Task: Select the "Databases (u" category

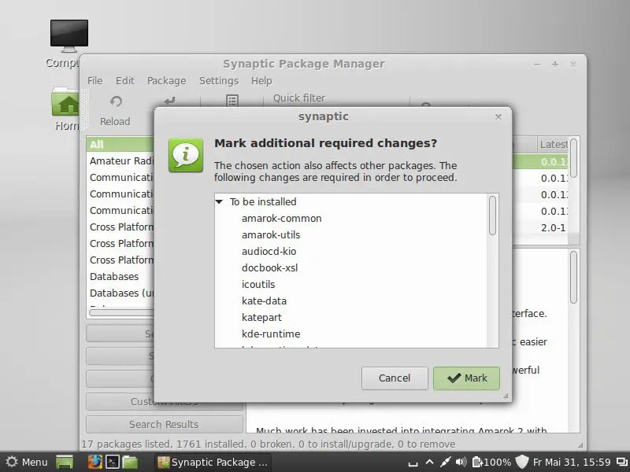Action: click(x=120, y=293)
